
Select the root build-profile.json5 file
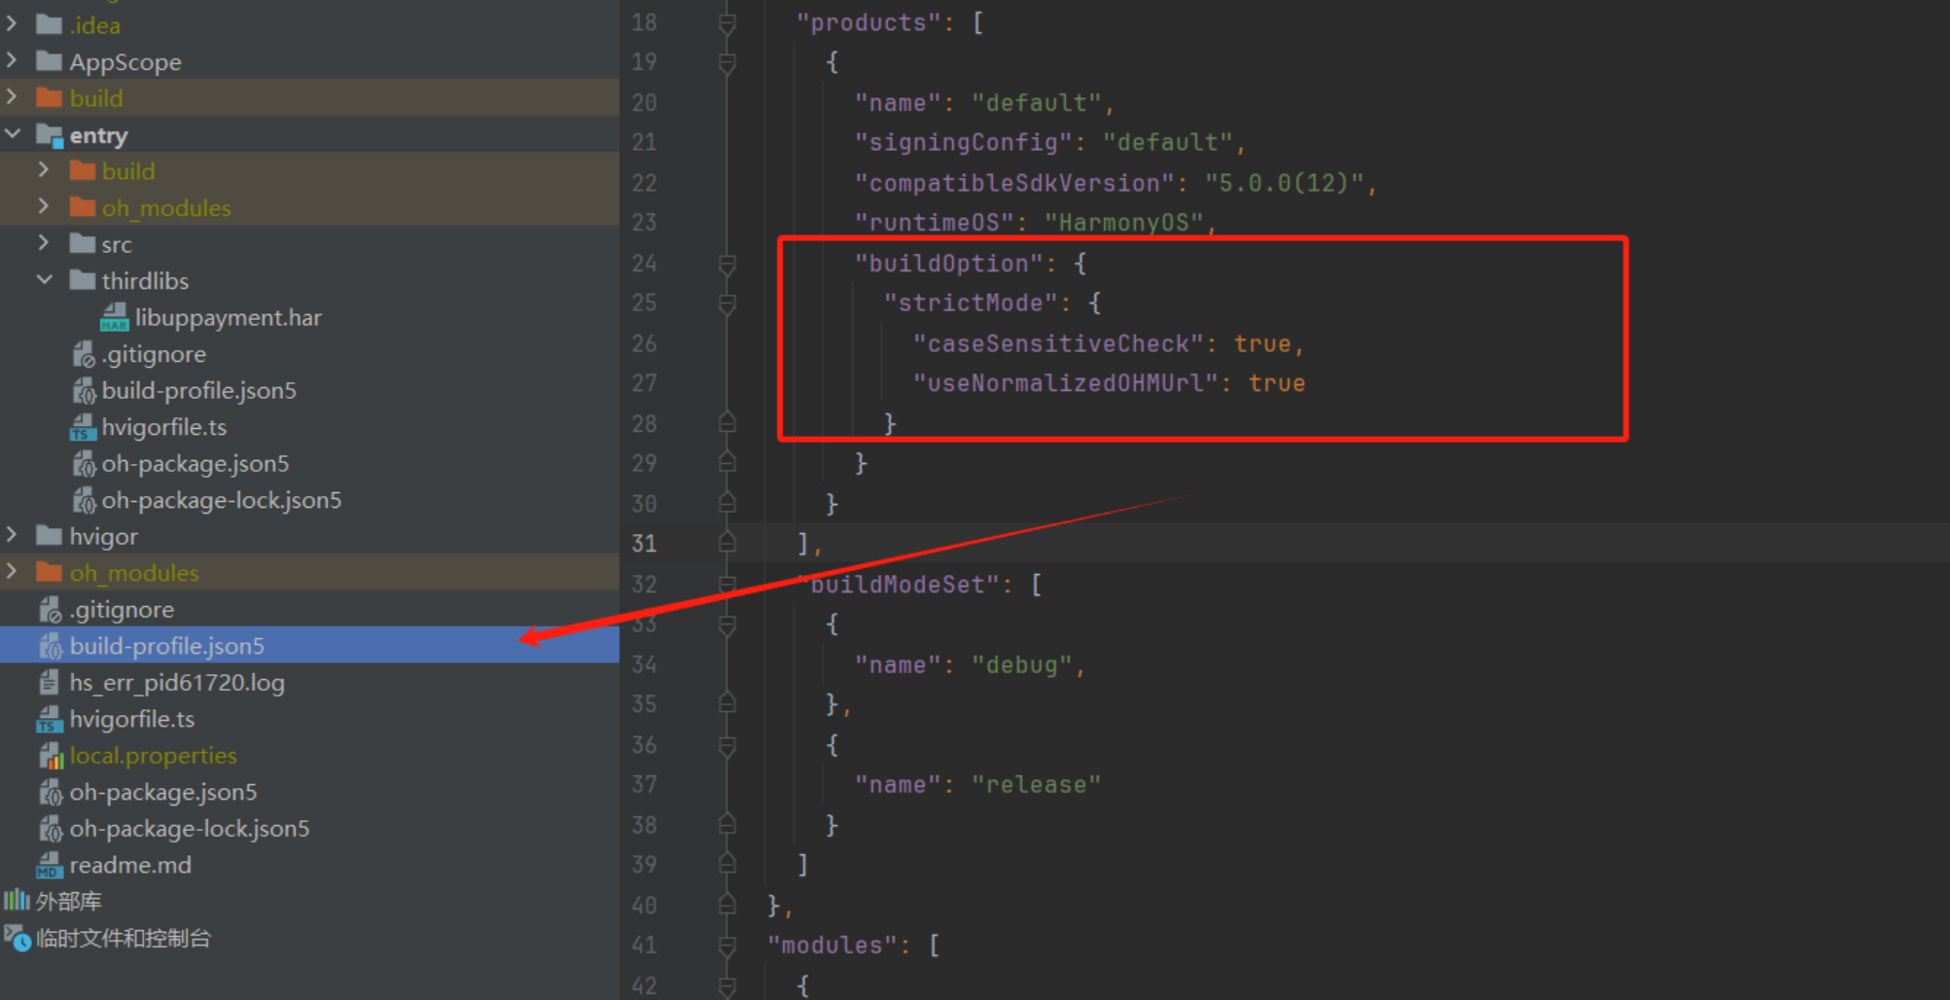(166, 646)
